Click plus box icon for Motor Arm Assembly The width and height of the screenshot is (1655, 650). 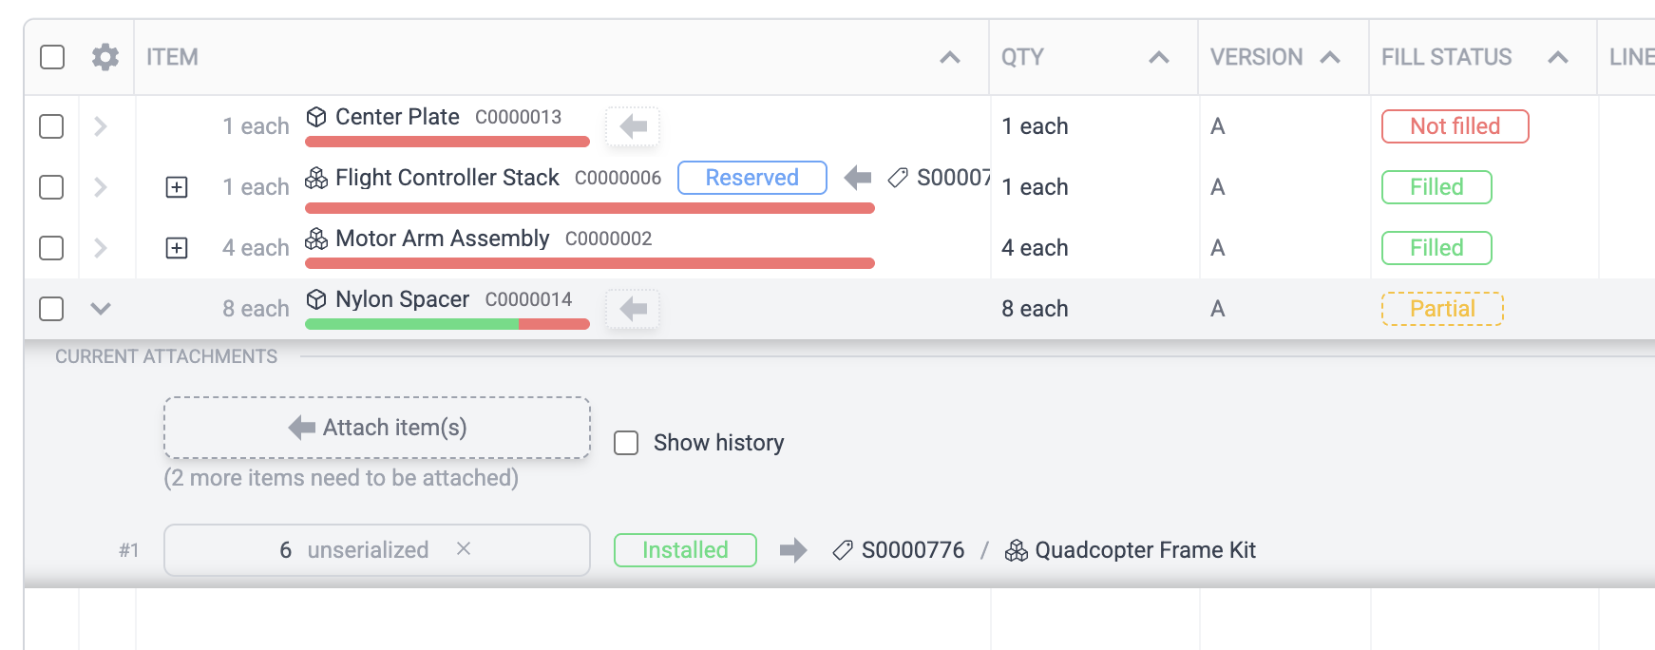point(177,248)
